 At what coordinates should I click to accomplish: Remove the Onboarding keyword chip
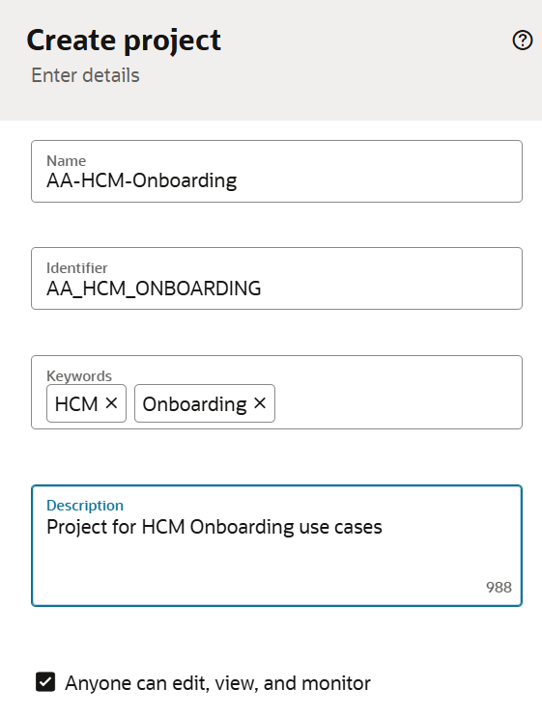click(x=260, y=403)
